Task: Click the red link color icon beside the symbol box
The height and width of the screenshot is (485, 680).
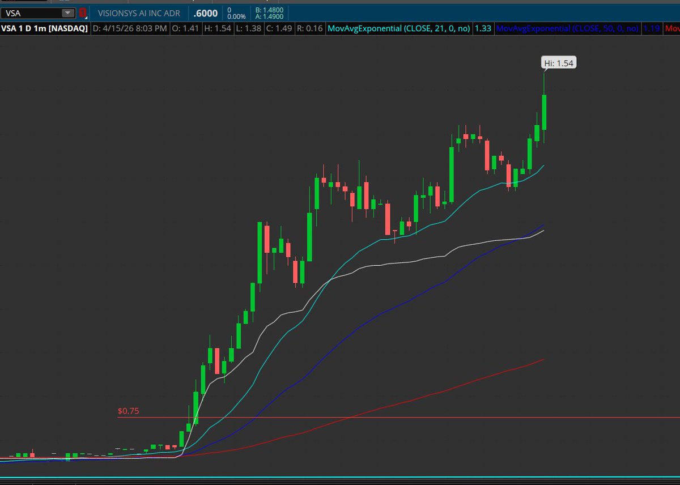Action: [83, 12]
